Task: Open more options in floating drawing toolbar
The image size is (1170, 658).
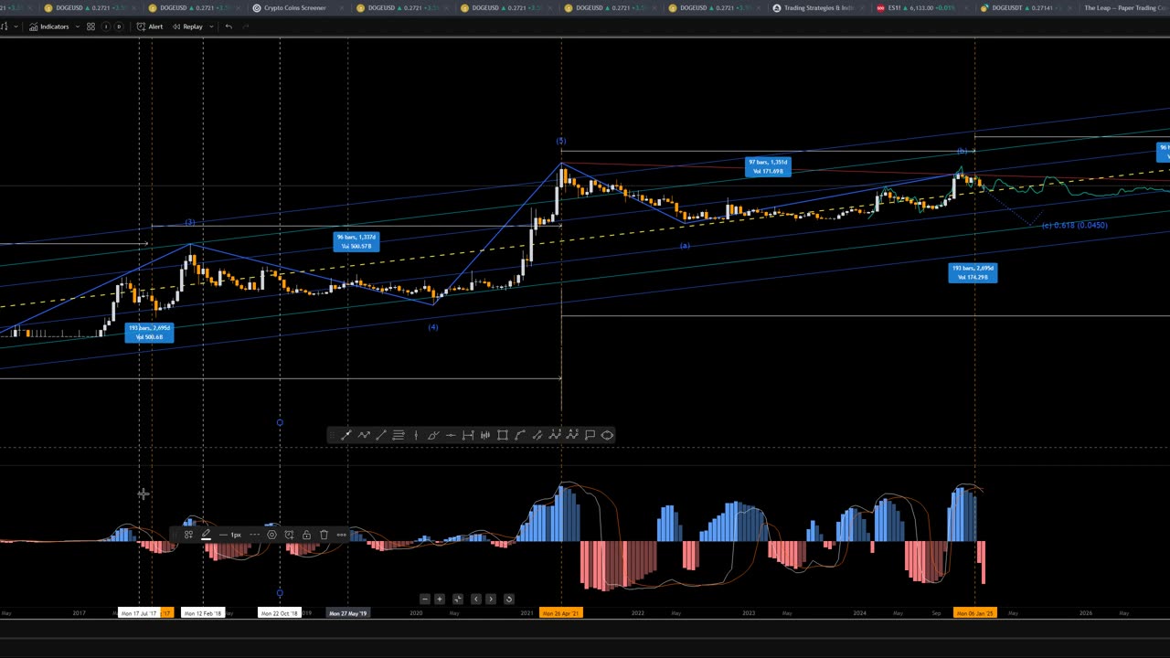Action: tap(341, 535)
